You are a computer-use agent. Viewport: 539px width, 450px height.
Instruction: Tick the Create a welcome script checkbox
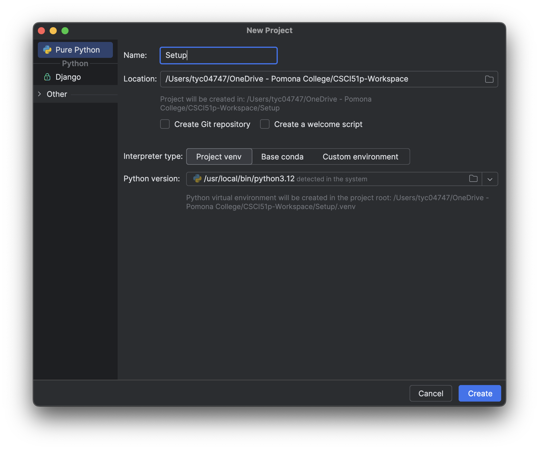265,124
